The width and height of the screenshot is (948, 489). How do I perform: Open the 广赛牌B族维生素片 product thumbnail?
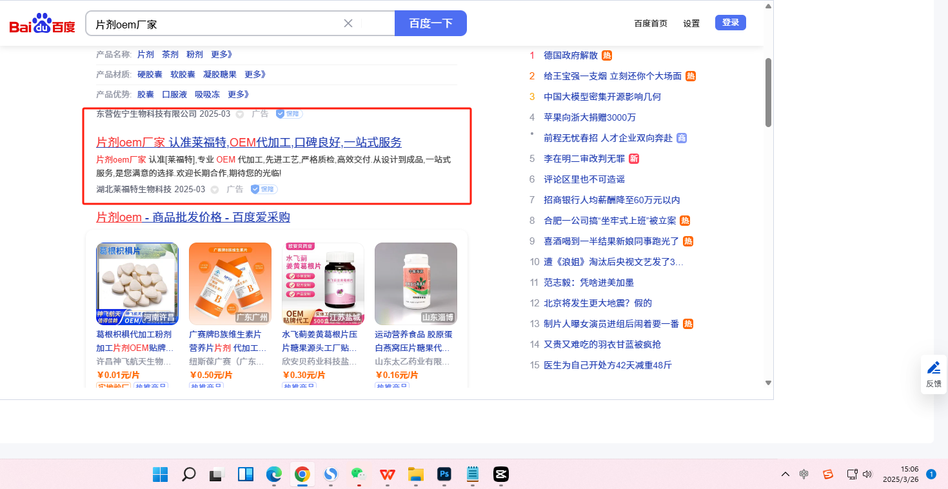click(230, 284)
